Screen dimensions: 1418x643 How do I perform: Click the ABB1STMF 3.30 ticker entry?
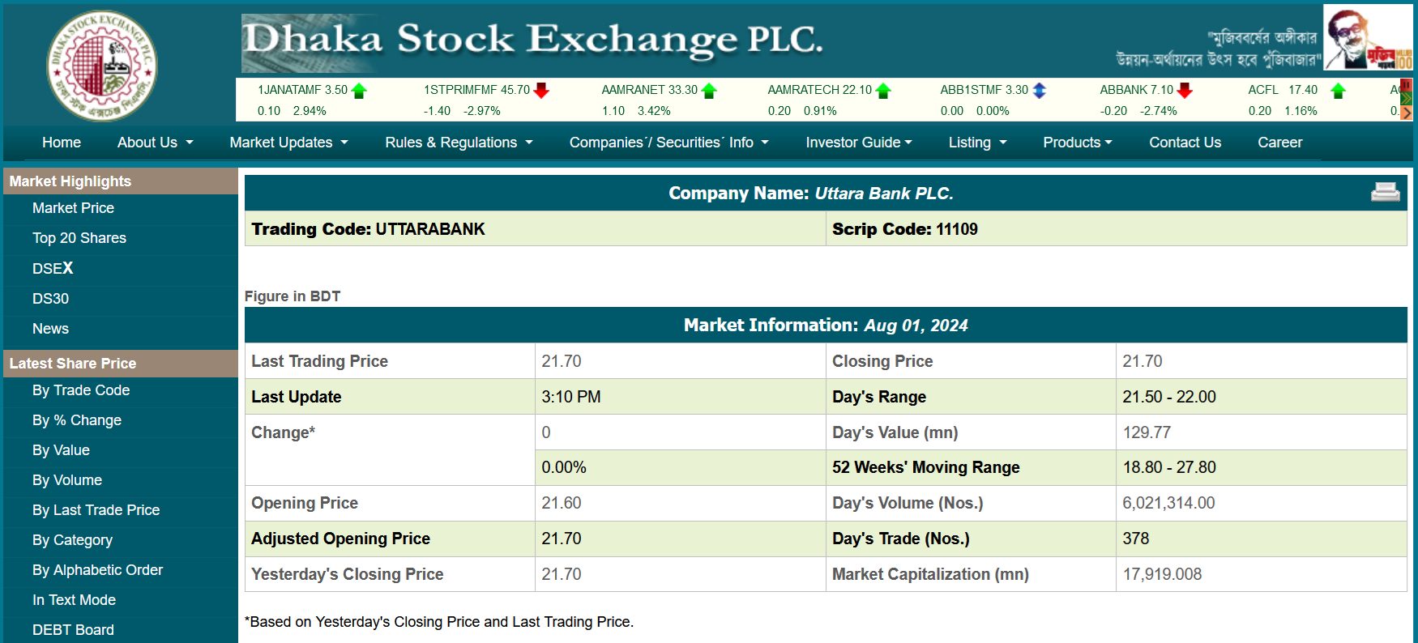(984, 90)
